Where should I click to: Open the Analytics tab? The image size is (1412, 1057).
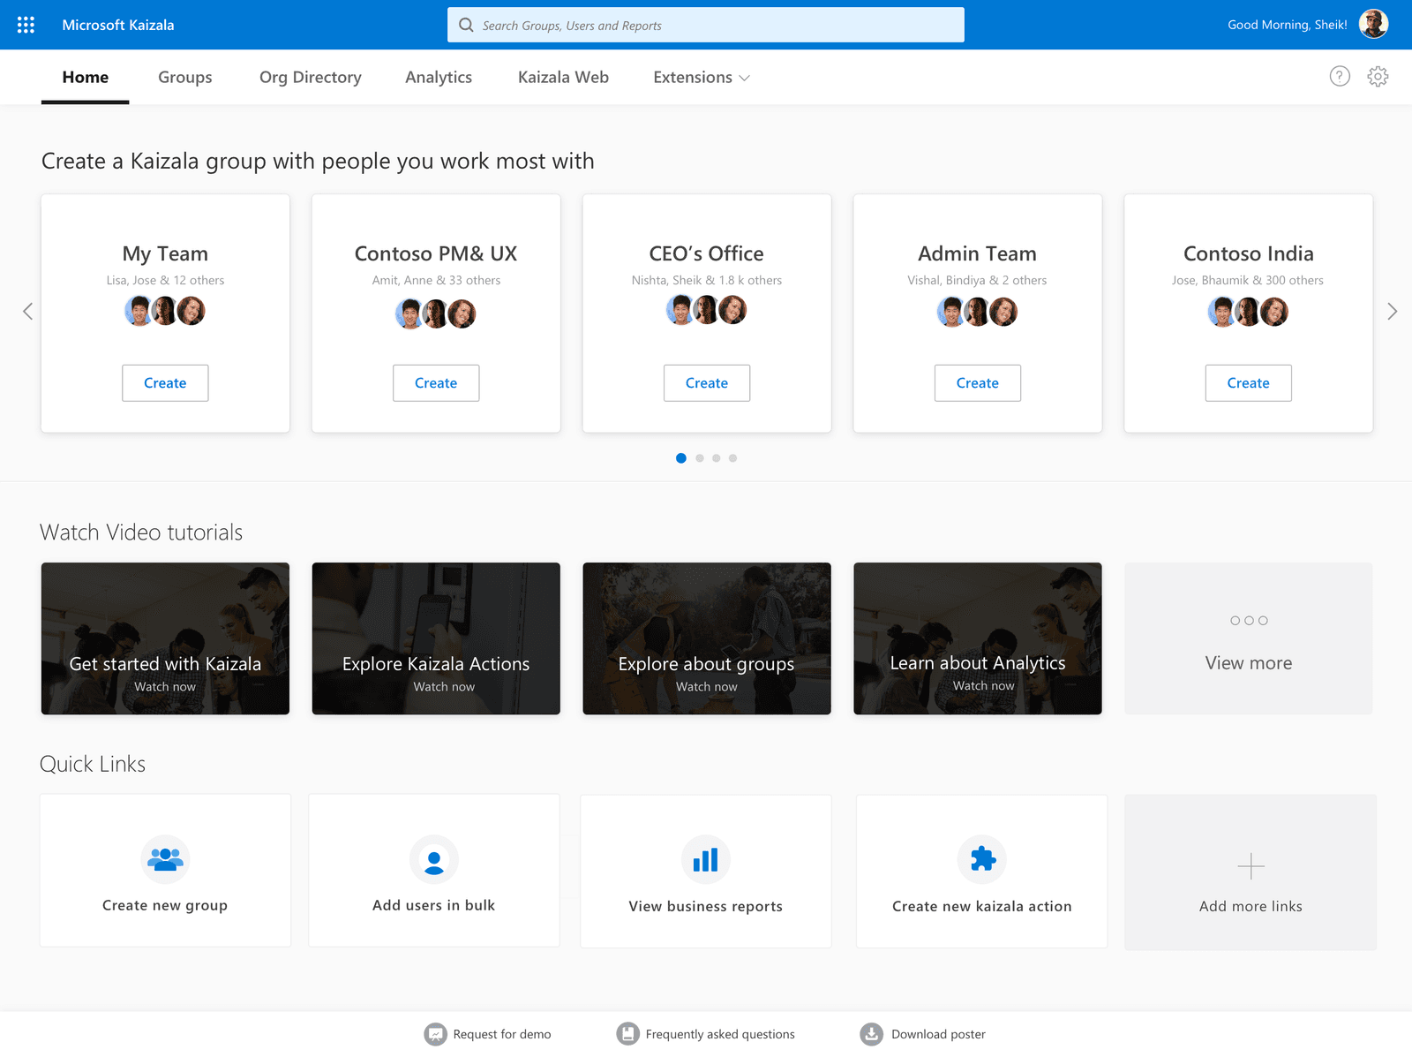tap(439, 78)
